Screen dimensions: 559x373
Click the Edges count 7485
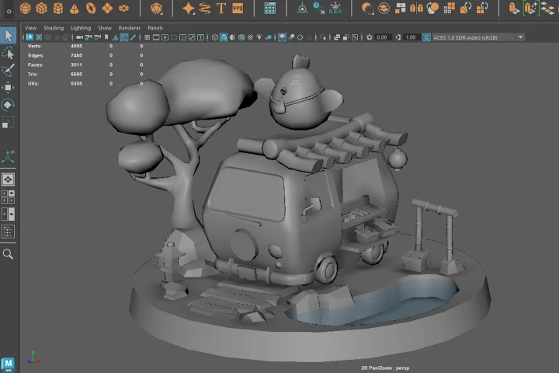pos(76,55)
